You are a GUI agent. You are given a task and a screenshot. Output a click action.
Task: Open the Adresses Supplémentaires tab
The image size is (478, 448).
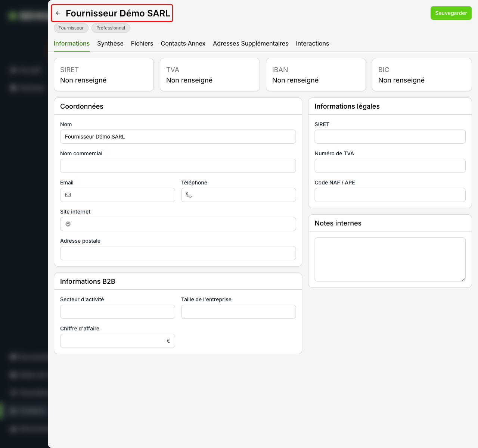(251, 44)
